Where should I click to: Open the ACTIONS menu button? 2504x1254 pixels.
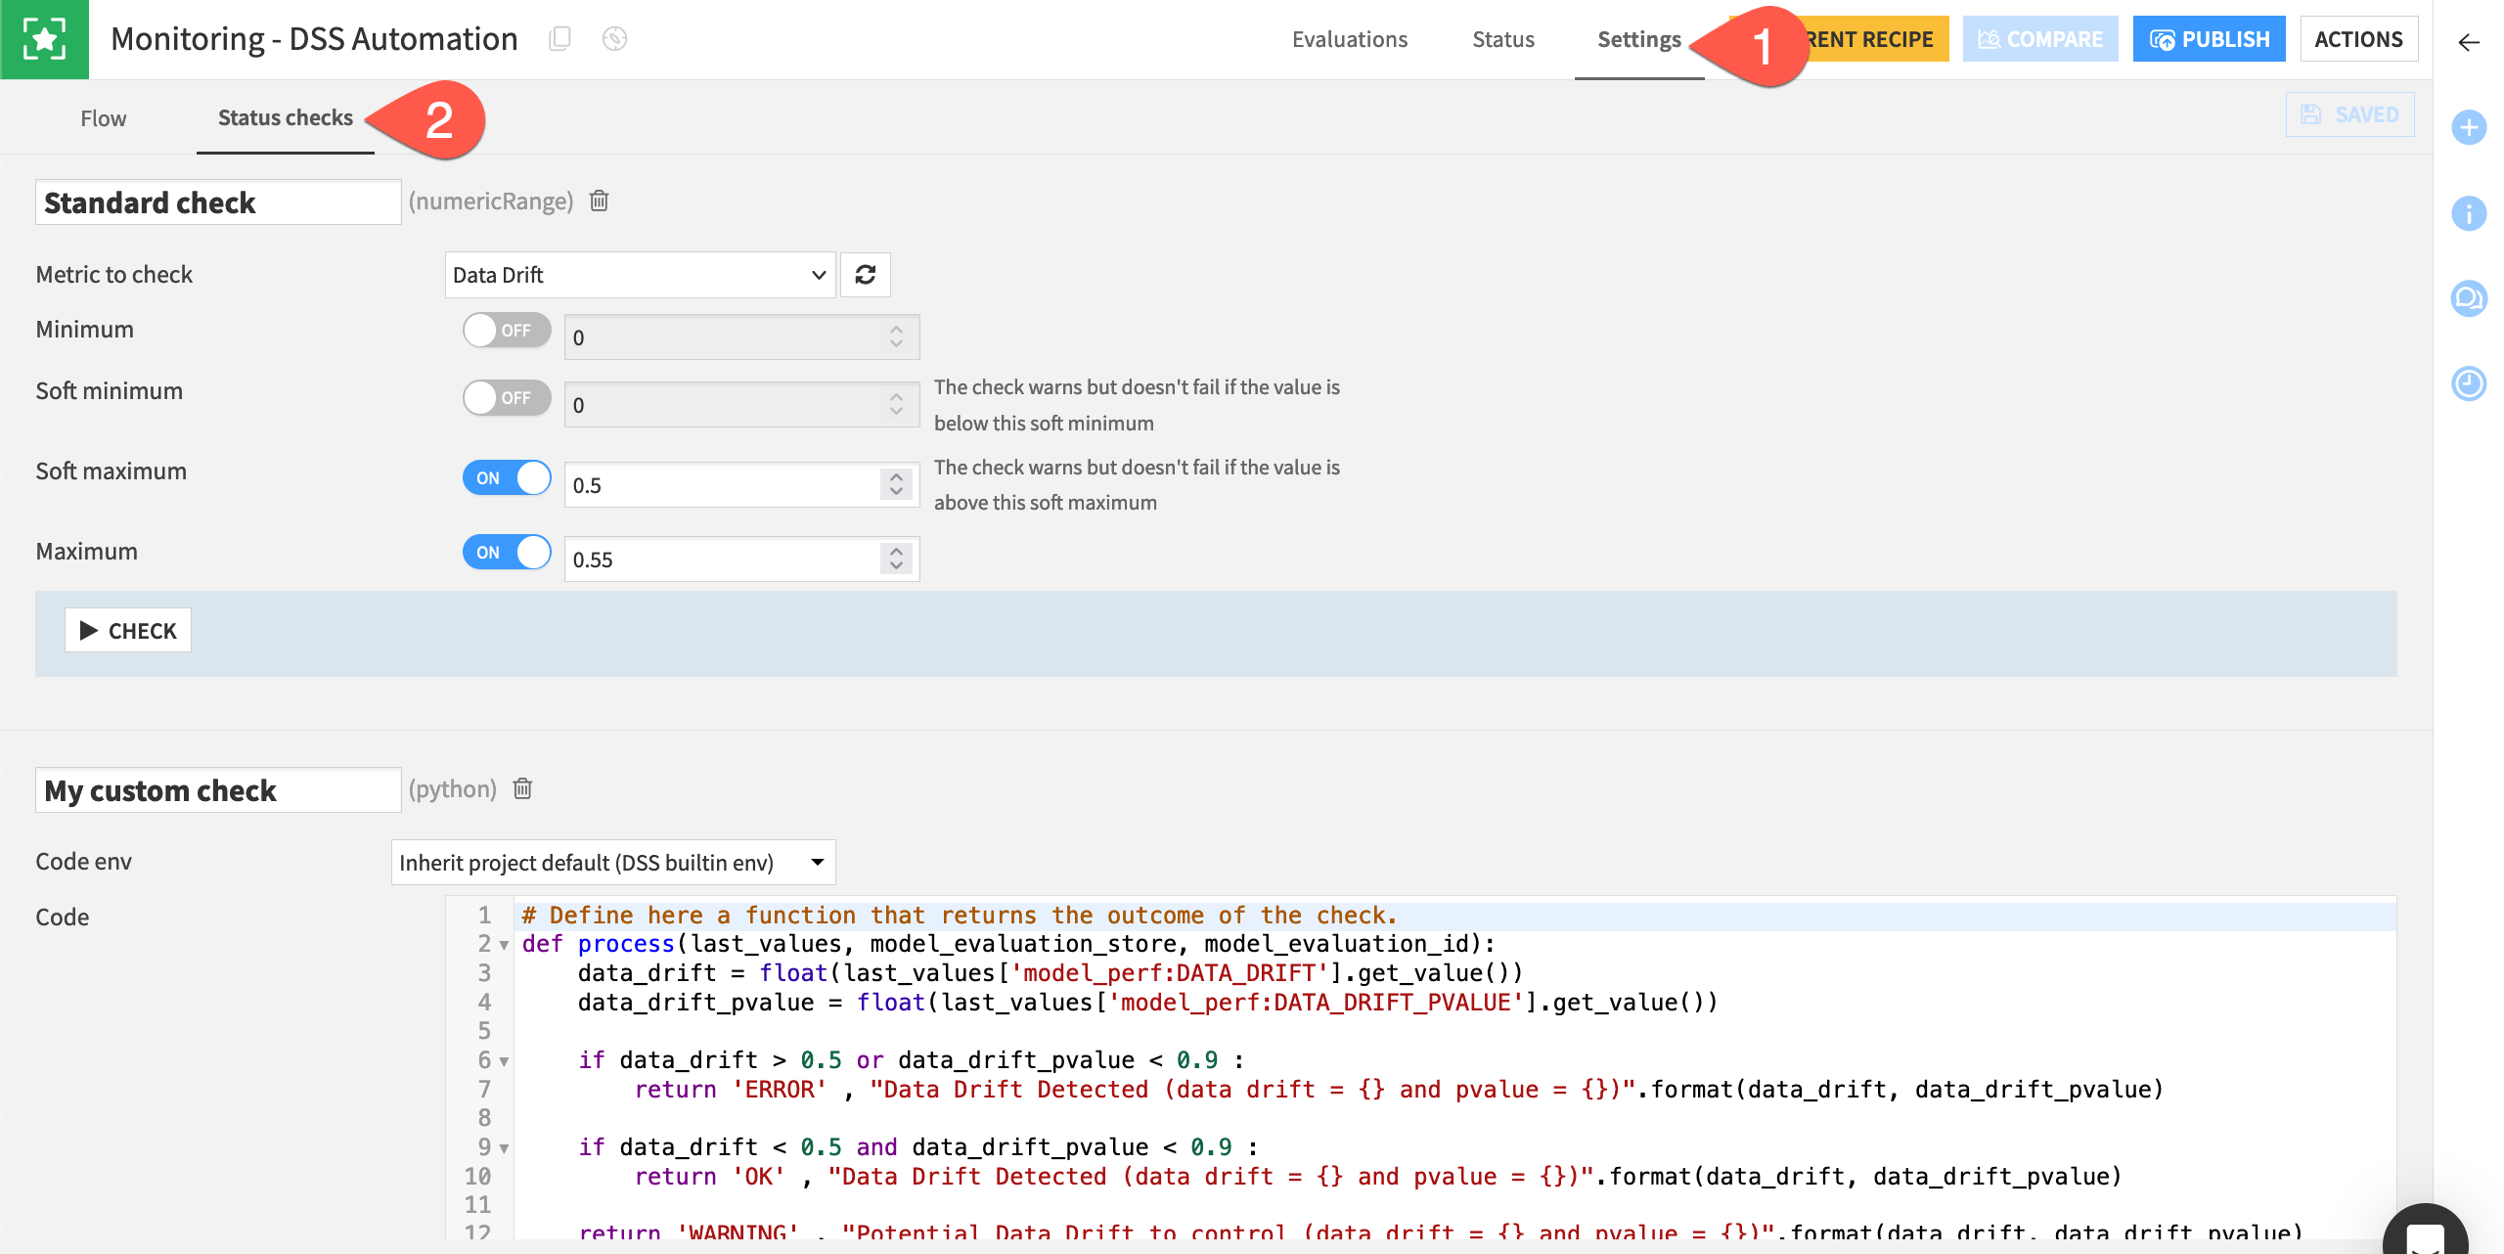(2359, 39)
